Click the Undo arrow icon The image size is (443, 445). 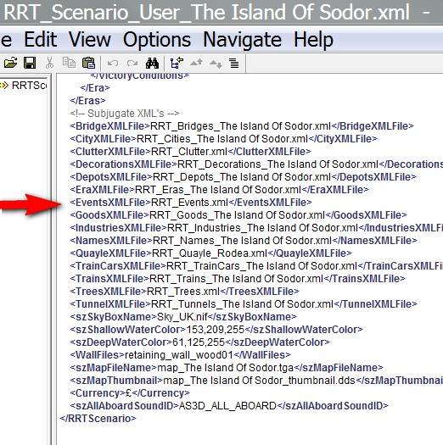tap(113, 63)
